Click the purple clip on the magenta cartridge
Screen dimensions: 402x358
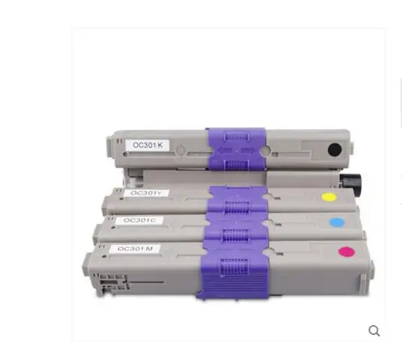coord(234,271)
